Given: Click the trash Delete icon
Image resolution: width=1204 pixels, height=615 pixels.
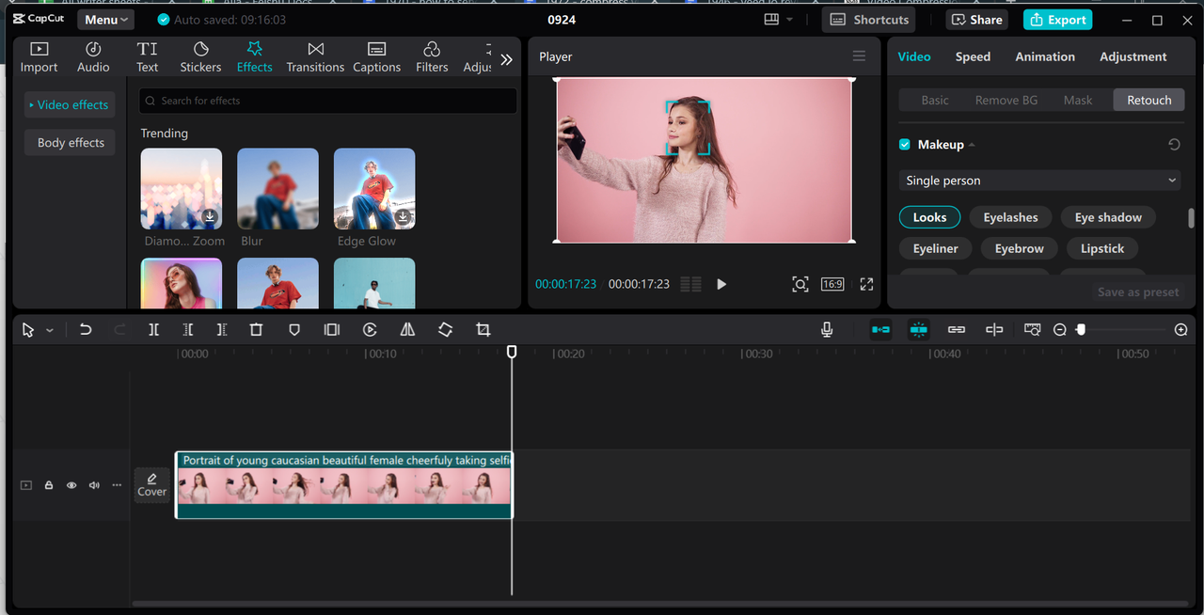Looking at the screenshot, I should 256,330.
